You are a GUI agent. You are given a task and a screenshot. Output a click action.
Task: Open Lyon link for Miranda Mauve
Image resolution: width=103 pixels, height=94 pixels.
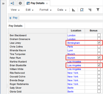tap(70, 50)
